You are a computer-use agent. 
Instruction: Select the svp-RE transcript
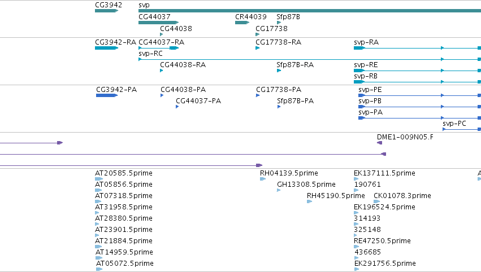[418, 71]
